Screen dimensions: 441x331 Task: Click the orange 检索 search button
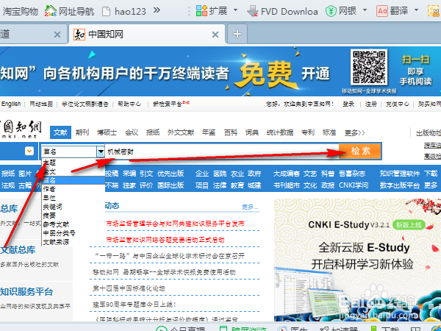360,151
